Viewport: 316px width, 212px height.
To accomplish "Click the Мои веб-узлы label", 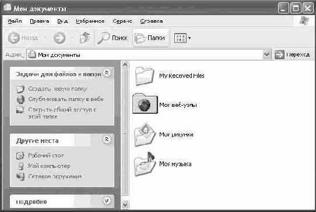I will pyautogui.click(x=178, y=105).
